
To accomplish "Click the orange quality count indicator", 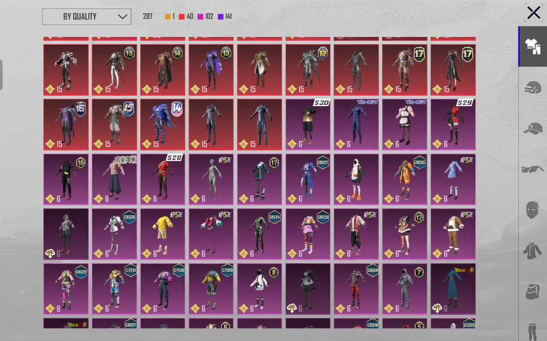I will point(170,17).
